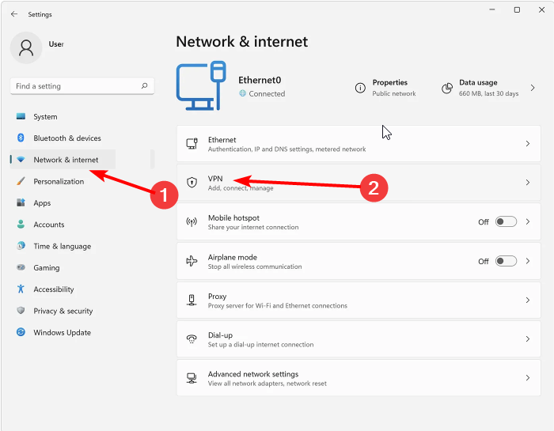The height and width of the screenshot is (431, 554).
Task: Open the Advanced network settings chevron
Action: pos(528,378)
